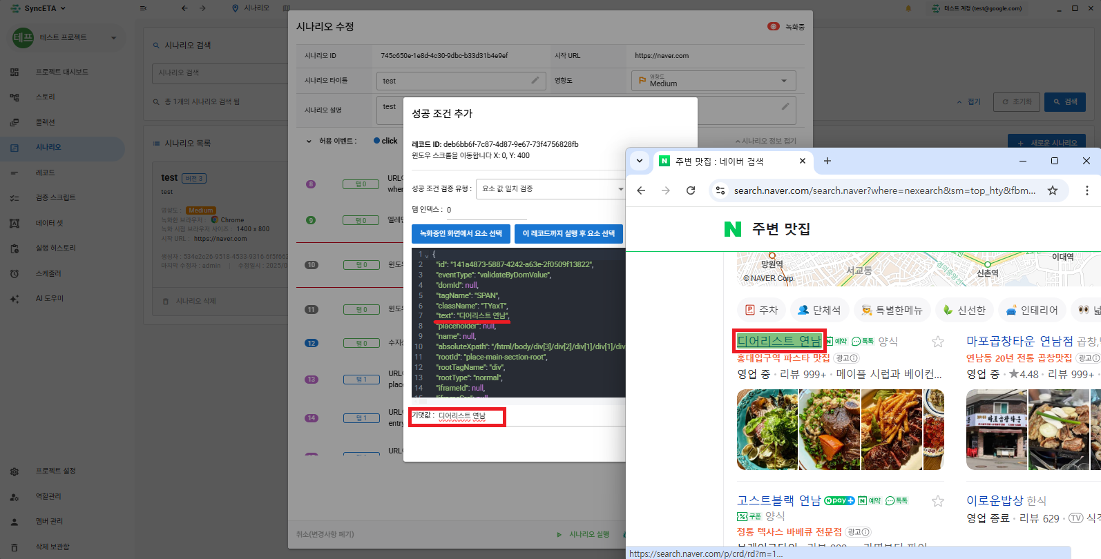Select the 시나리오 sidebar menu item
This screenshot has height=559, width=1101.
coord(62,148)
